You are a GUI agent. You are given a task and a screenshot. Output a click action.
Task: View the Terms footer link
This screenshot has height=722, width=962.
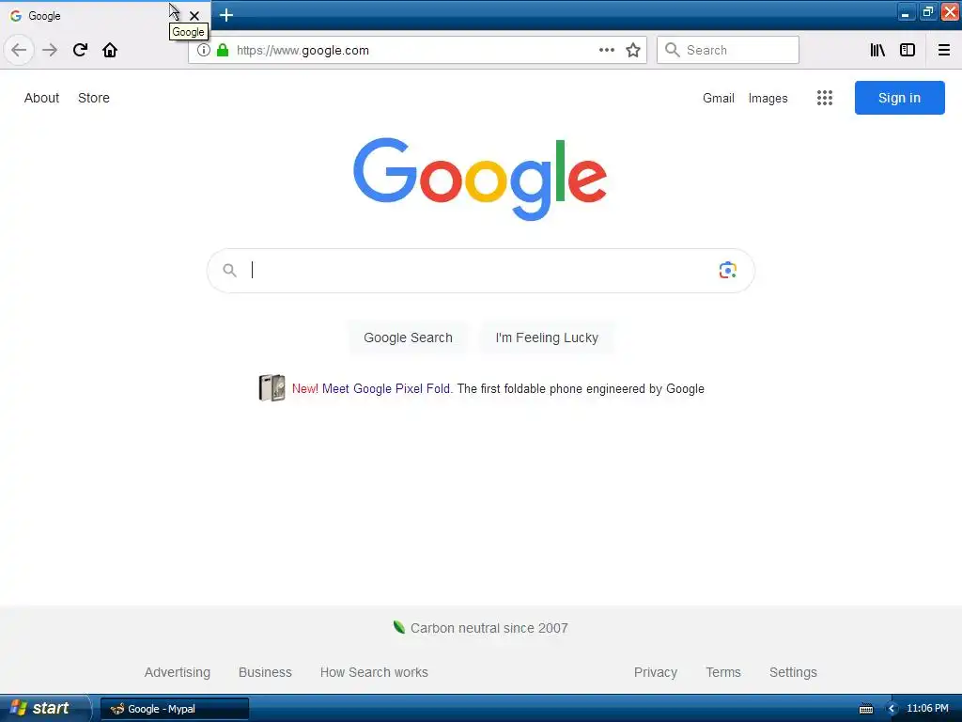click(x=723, y=672)
